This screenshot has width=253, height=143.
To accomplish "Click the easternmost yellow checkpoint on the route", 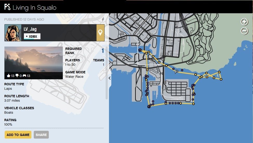I will pyautogui.click(x=221, y=79).
